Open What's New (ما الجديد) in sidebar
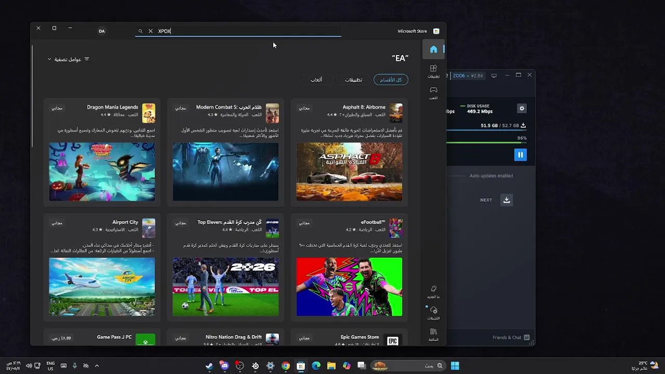665x374 pixels. point(433,292)
